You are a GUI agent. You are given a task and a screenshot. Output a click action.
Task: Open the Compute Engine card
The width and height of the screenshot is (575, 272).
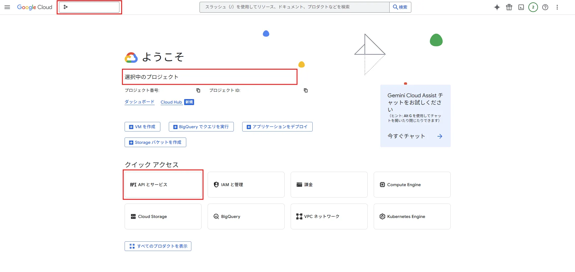pos(412,185)
